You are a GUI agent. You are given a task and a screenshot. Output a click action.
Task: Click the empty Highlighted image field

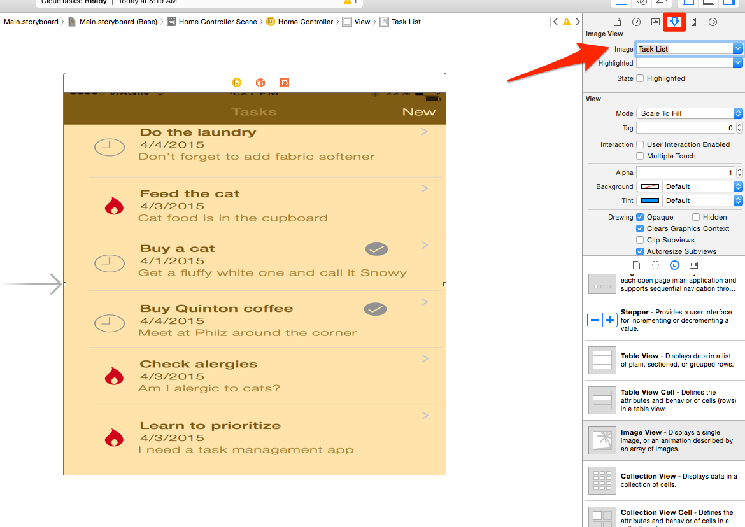(685, 62)
